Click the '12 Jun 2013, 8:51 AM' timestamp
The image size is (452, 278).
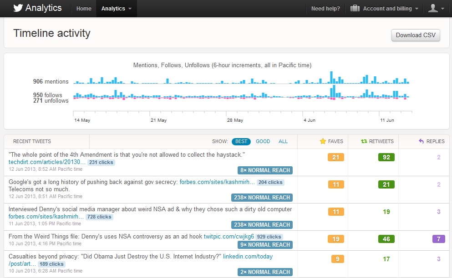tap(46, 196)
